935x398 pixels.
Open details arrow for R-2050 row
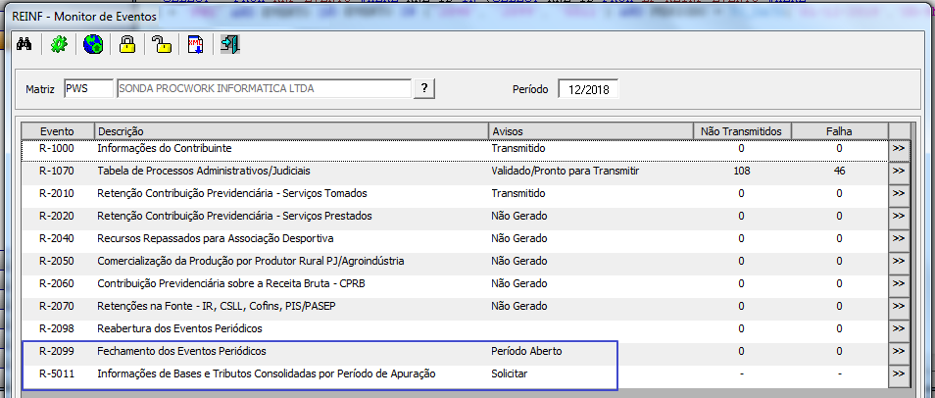(x=899, y=262)
